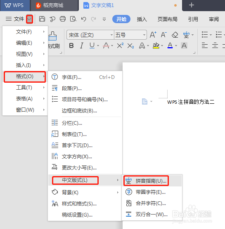This screenshot has height=229, width=225.
Task: Click text effects outlined A icon
Action: [x=142, y=45]
